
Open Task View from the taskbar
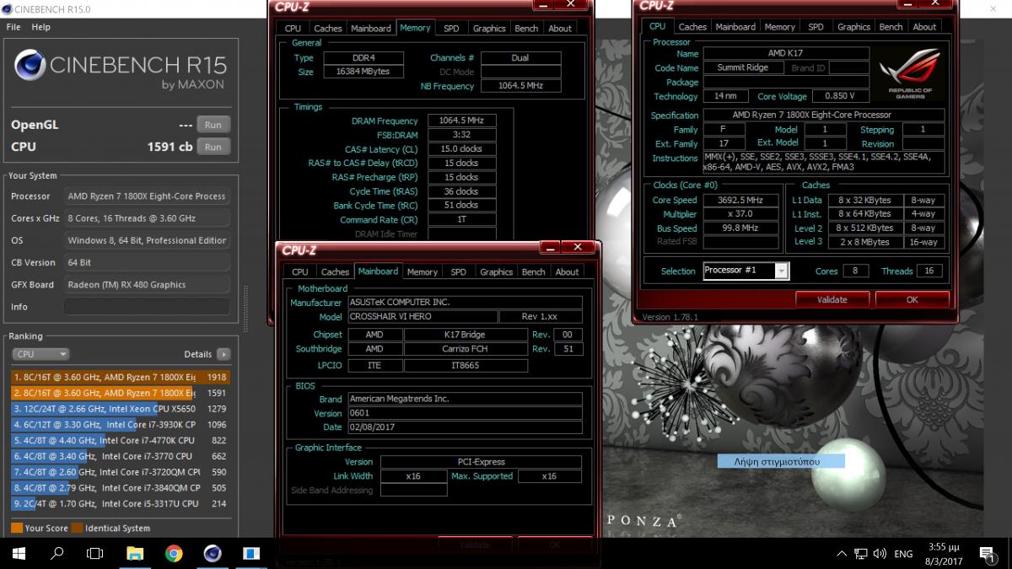(x=95, y=554)
